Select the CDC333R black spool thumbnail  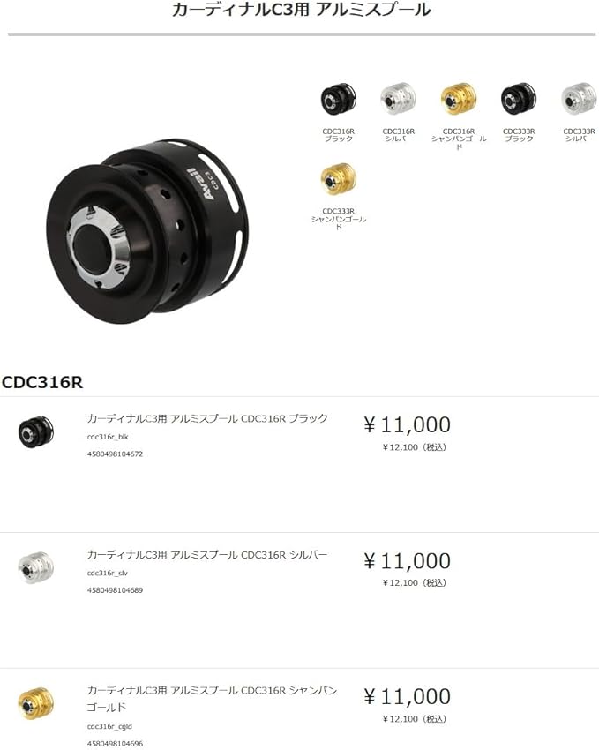519,99
